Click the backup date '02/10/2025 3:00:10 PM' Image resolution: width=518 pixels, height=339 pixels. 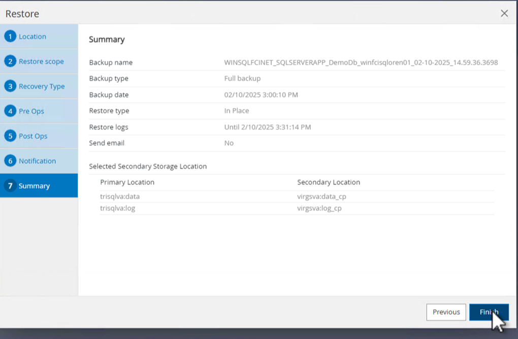(x=261, y=95)
